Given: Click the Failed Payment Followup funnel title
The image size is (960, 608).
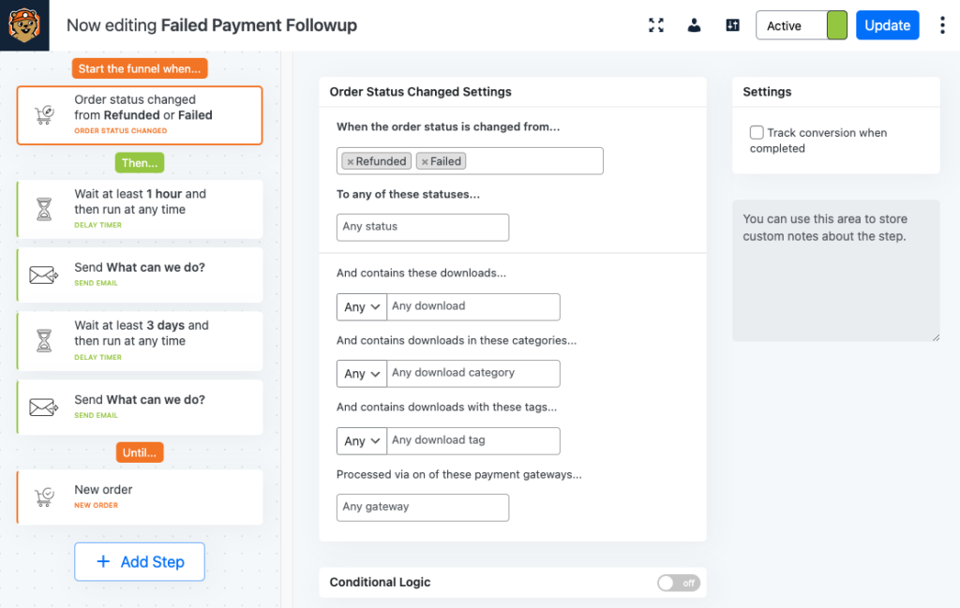Looking at the screenshot, I should 259,25.
